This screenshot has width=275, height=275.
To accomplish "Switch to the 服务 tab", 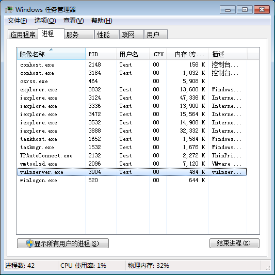I will [79, 35].
